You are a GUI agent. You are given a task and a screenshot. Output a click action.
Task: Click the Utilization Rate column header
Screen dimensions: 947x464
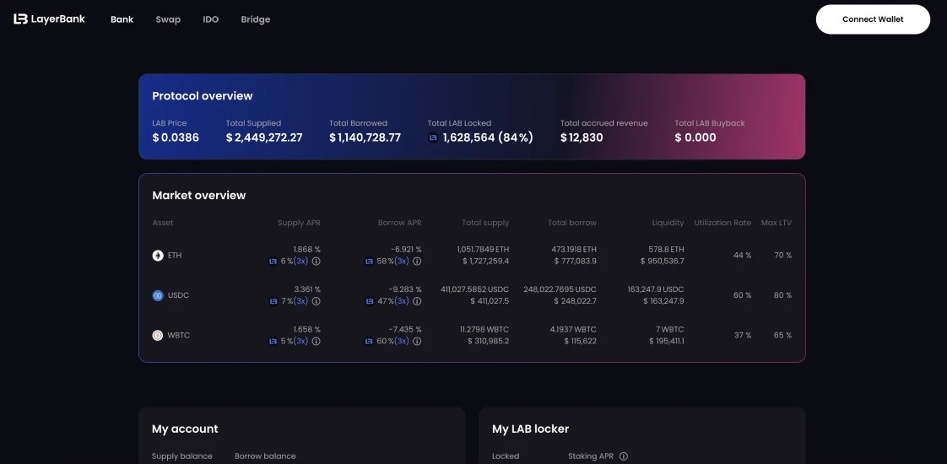click(723, 223)
